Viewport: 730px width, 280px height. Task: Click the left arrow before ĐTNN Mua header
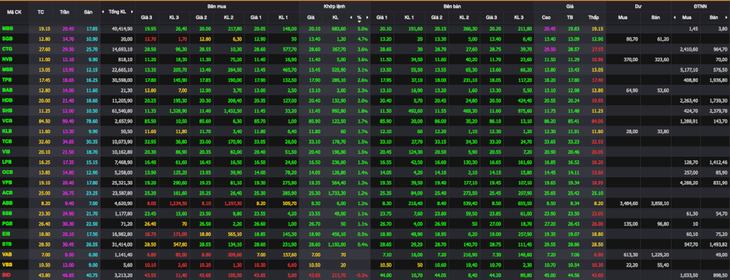click(x=674, y=18)
